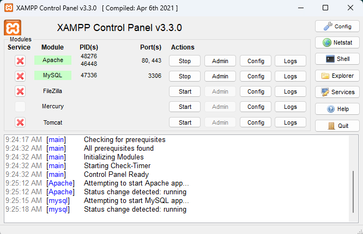Click Apache ports 80, 443
The width and height of the screenshot is (363, 234).
(152, 60)
